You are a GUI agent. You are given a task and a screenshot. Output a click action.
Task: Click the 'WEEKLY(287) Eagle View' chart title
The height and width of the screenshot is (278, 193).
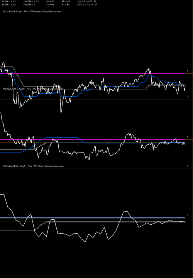[17, 89]
